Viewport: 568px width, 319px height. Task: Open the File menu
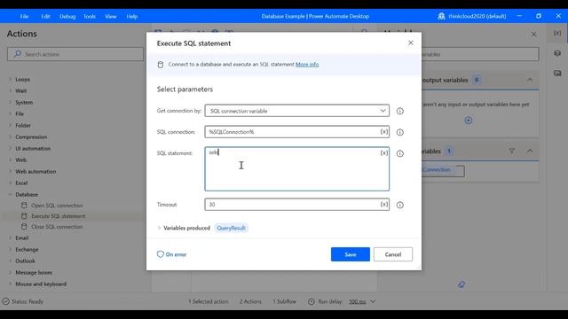coord(24,16)
